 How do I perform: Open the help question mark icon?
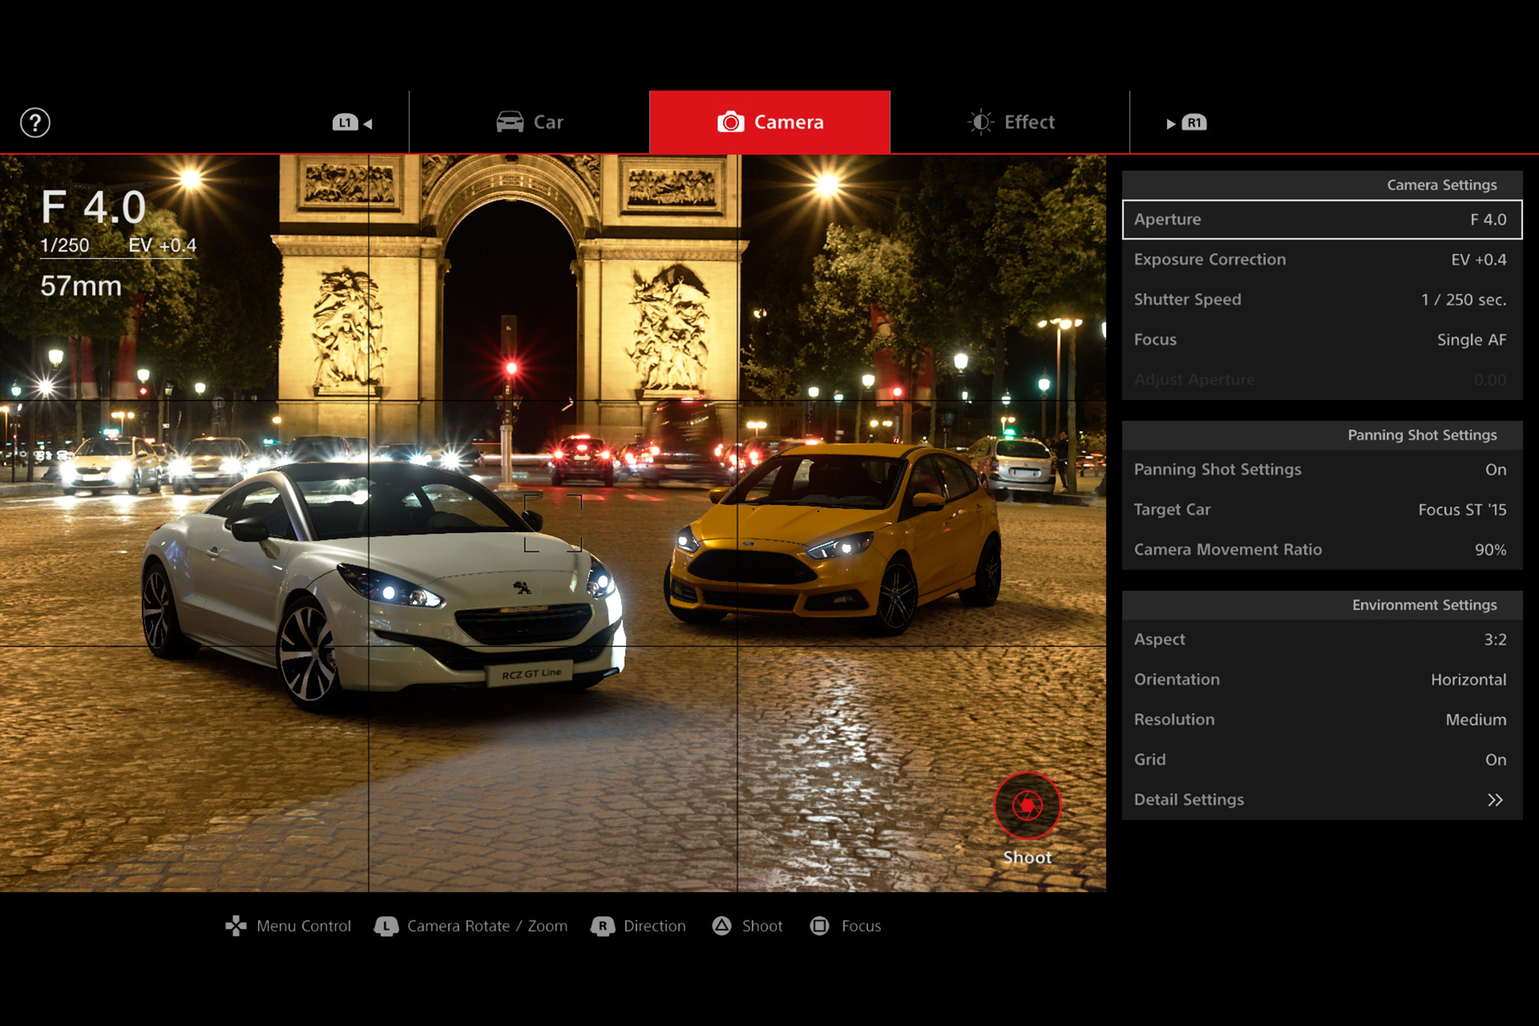(35, 122)
